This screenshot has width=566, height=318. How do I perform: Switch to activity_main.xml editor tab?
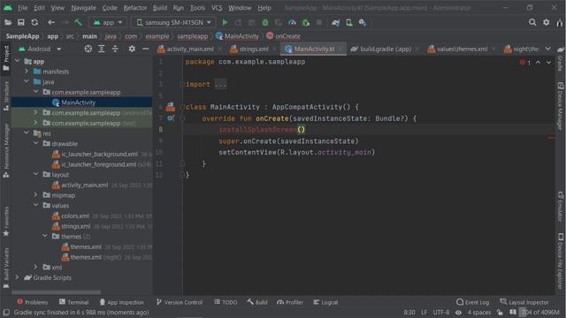point(189,49)
